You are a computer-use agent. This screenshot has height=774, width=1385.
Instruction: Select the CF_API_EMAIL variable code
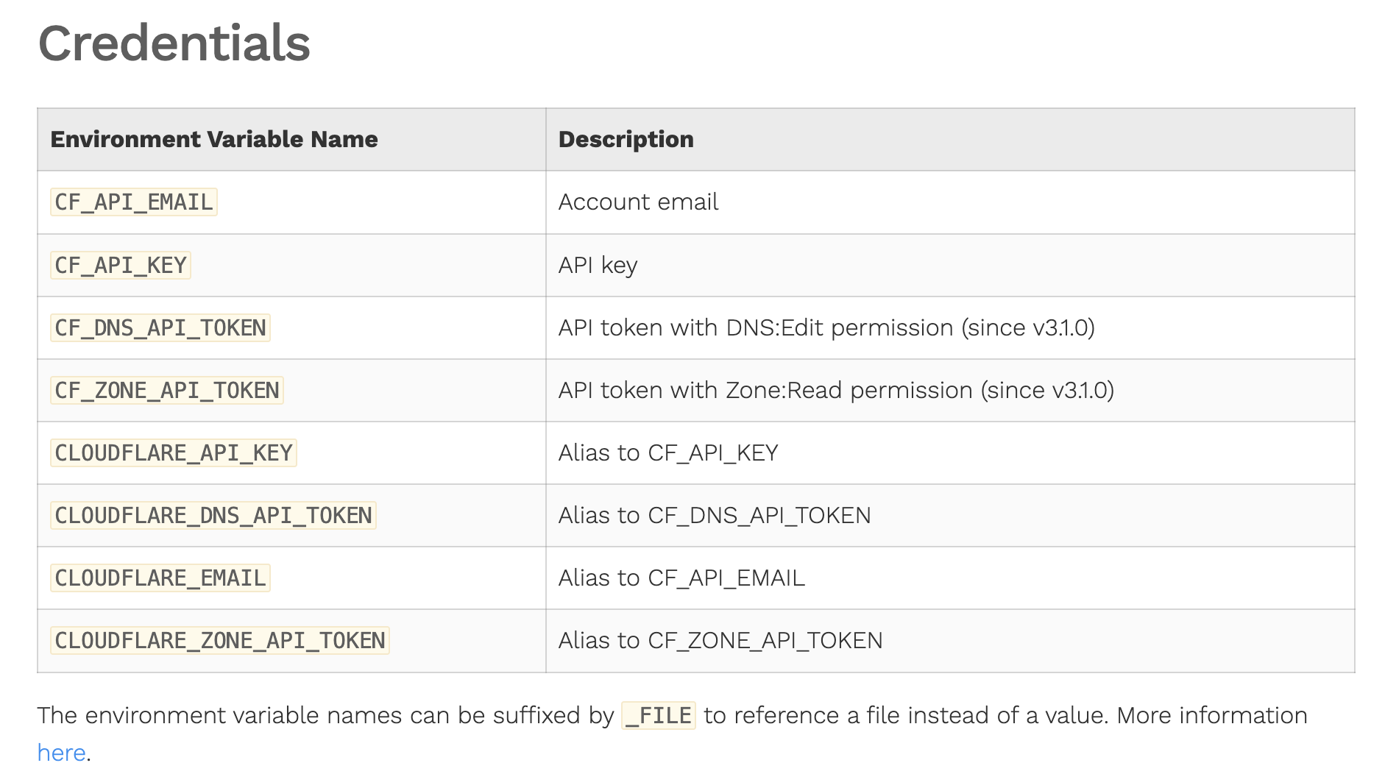133,202
